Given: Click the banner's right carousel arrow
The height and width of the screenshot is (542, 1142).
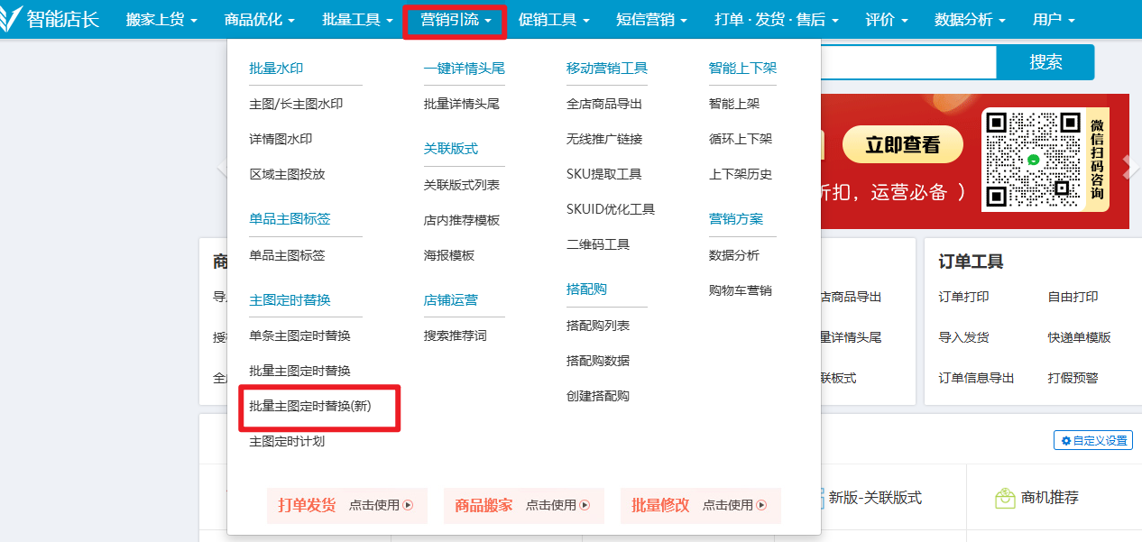Looking at the screenshot, I should (1129, 165).
